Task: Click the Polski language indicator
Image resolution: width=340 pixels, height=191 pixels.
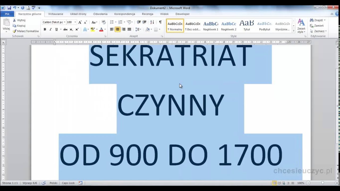Action: point(53,183)
